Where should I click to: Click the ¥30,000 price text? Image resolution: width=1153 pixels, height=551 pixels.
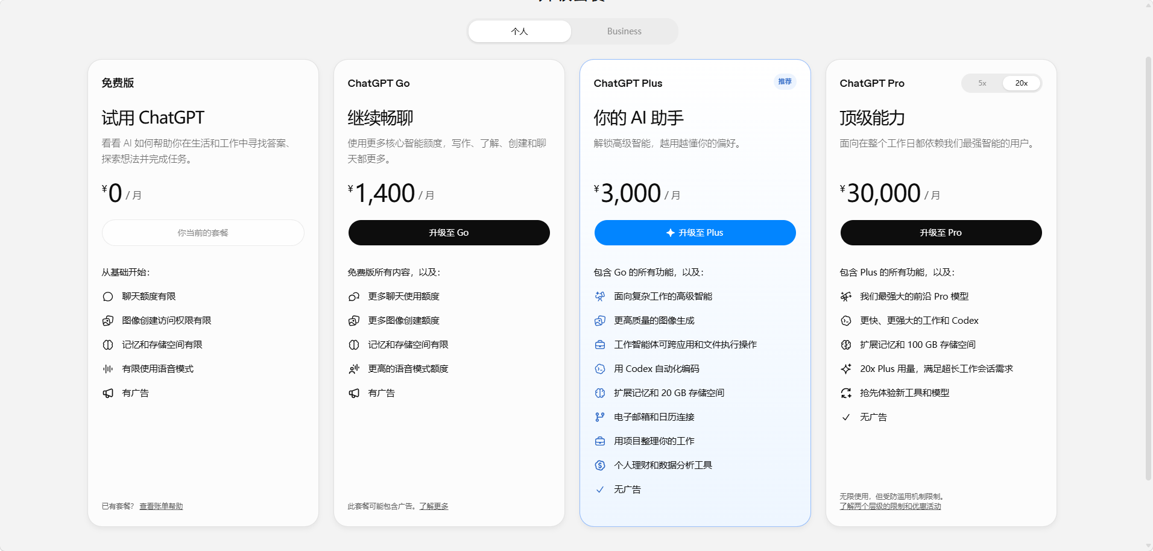tap(880, 194)
